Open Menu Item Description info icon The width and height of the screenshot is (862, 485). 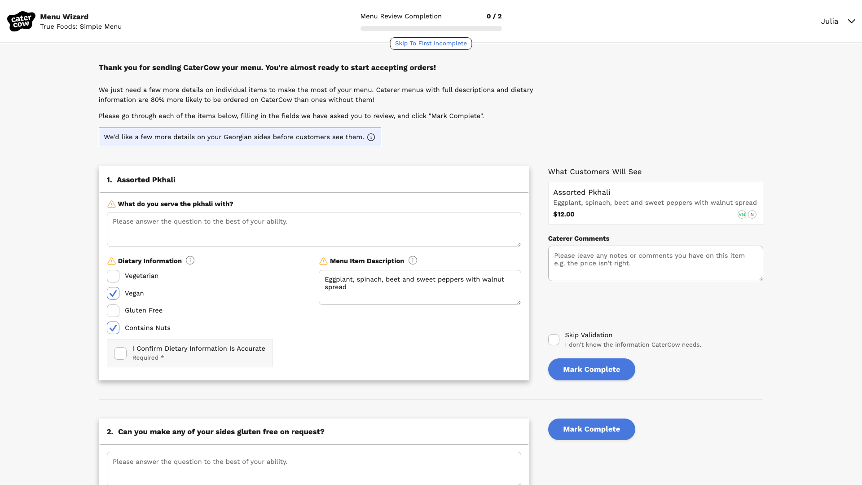[x=413, y=260]
